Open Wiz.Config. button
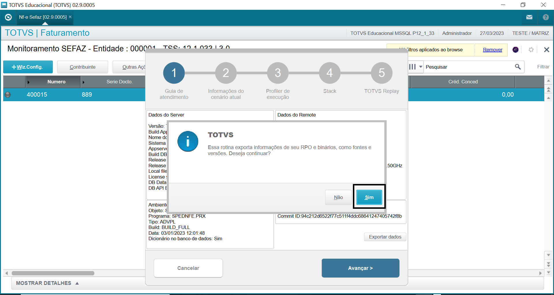Image resolution: width=554 pixels, height=295 pixels. coord(28,67)
